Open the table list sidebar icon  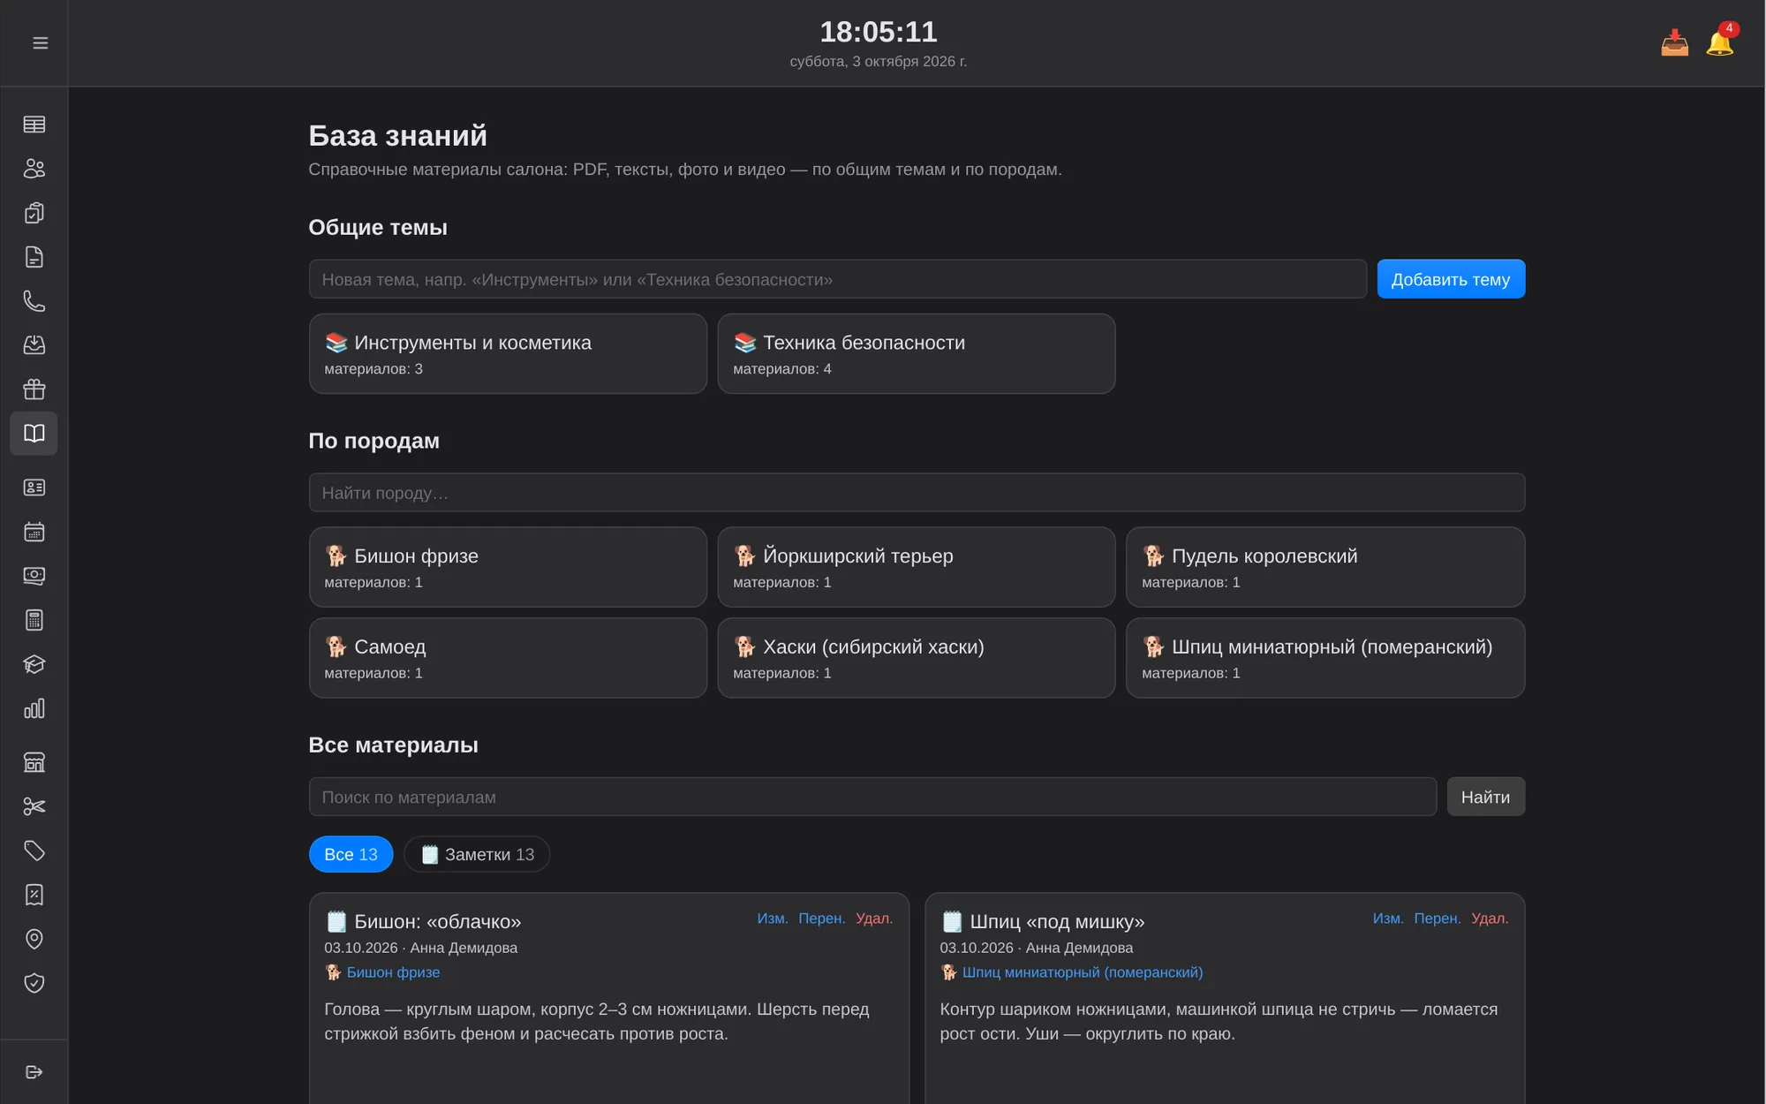point(34,125)
